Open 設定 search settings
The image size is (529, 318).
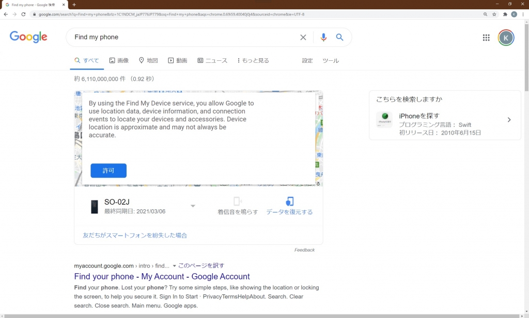pos(307,61)
